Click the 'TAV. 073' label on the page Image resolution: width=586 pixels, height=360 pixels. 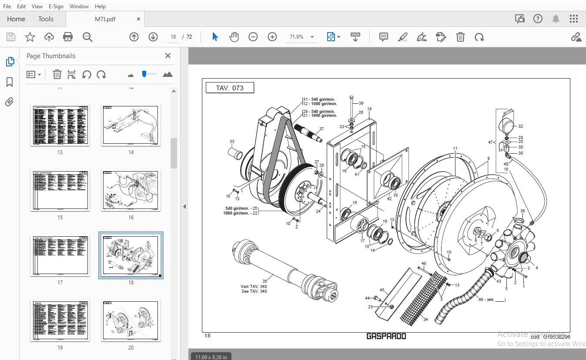(230, 88)
